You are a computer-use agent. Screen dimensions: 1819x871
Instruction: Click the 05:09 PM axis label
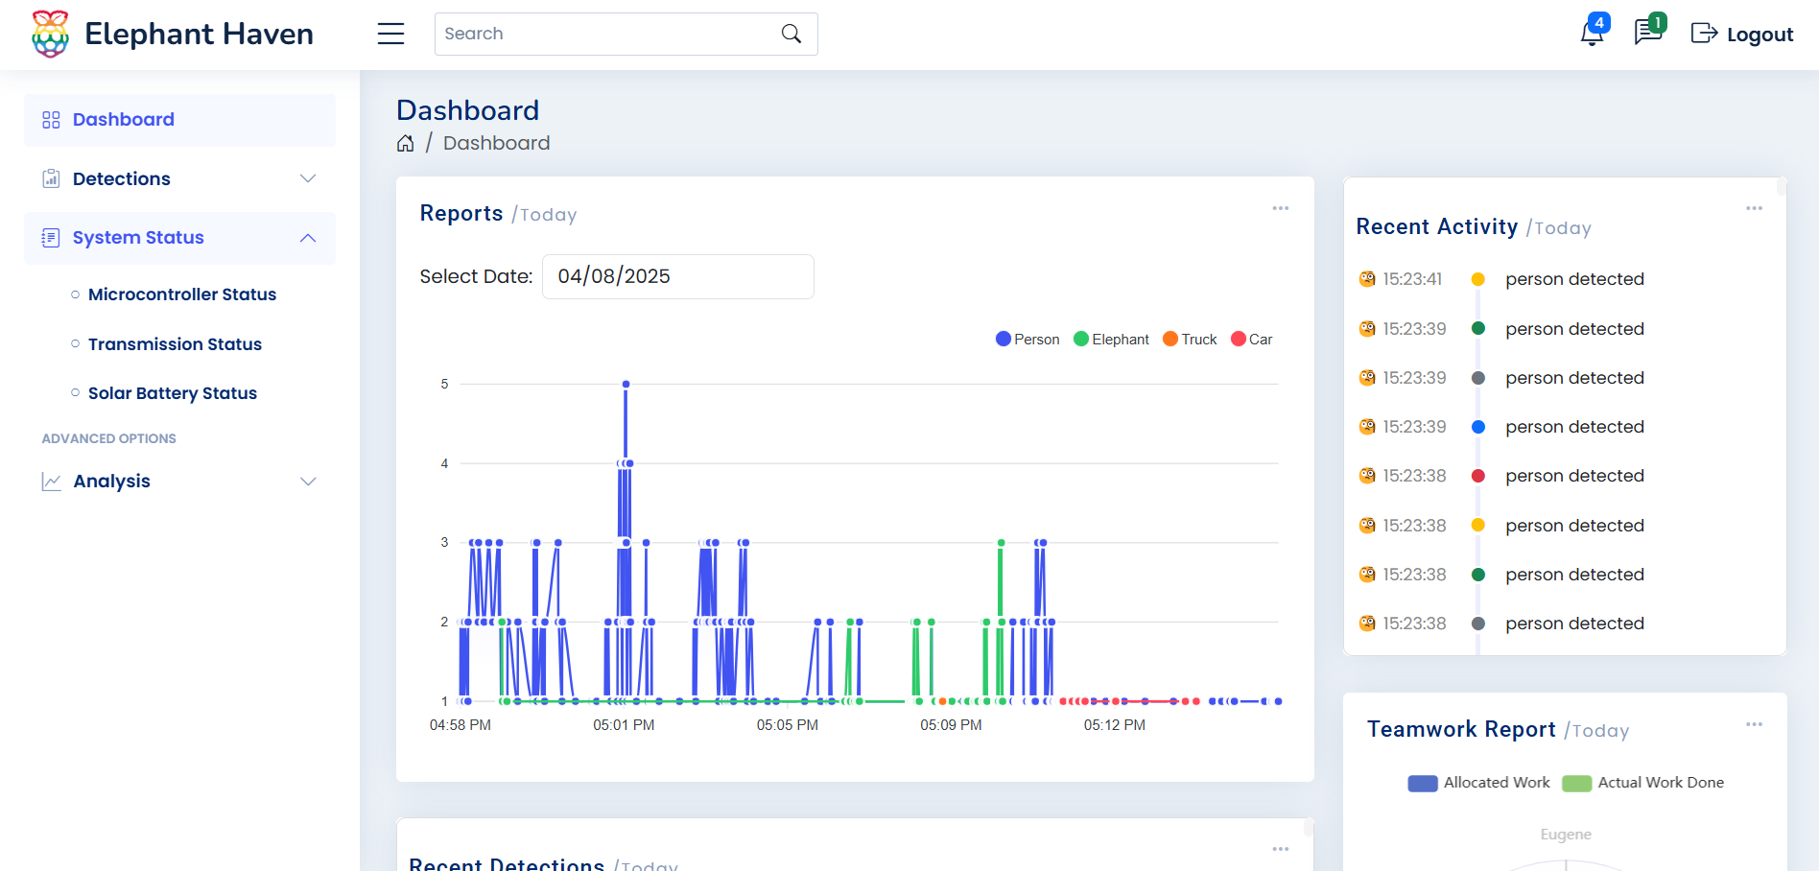[x=951, y=725]
